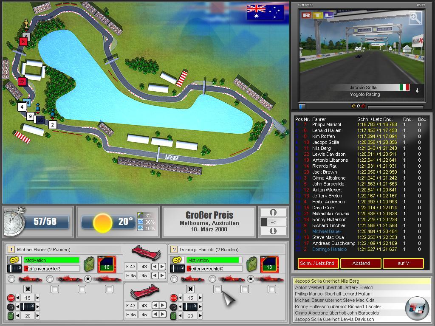Click the magnifier icon on the TV view
This screenshot has height=326, width=435.
click(415, 18)
